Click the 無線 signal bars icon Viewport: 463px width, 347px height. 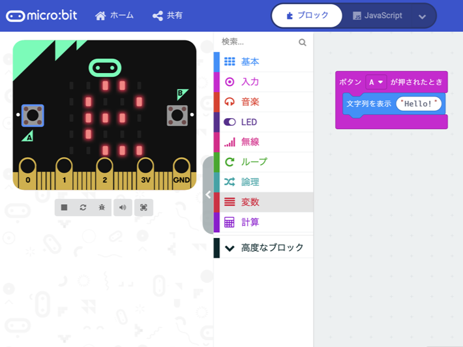pyautogui.click(x=230, y=142)
